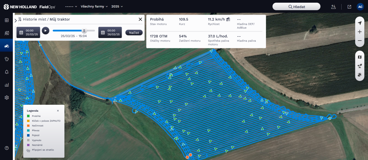Click the timeline slider handle
This screenshot has width=368, height=160.
(84, 31)
